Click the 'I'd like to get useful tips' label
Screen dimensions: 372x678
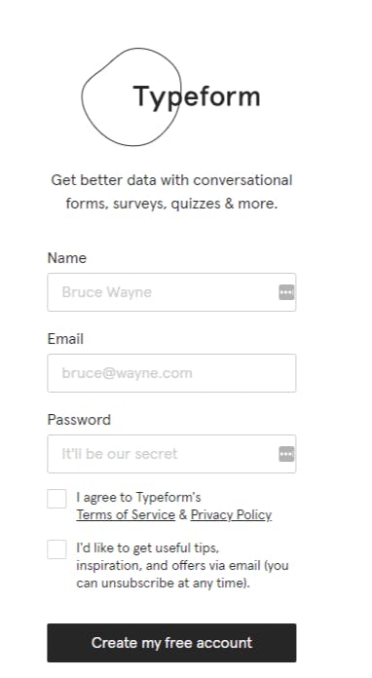(148, 547)
